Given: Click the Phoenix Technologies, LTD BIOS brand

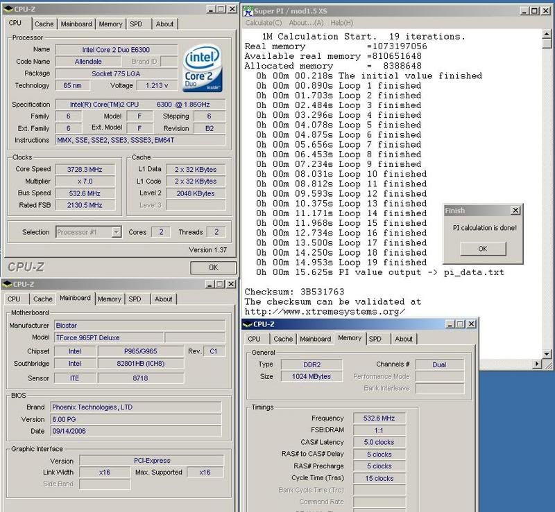Looking at the screenshot, I should tap(136, 407).
